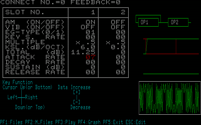Open PF1:Files in the bottom bar
The image size is (201, 125).
(11, 122)
